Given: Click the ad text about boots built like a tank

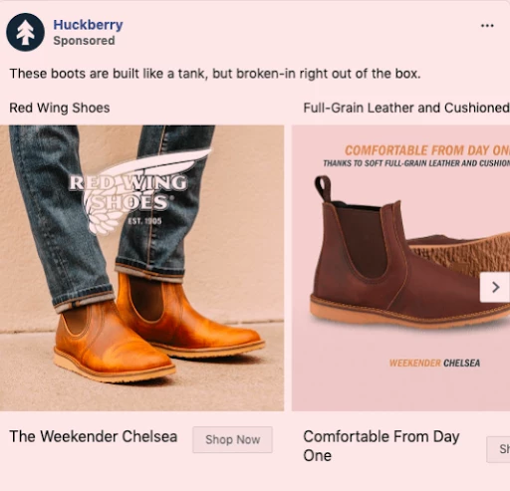Looking at the screenshot, I should pos(215,74).
